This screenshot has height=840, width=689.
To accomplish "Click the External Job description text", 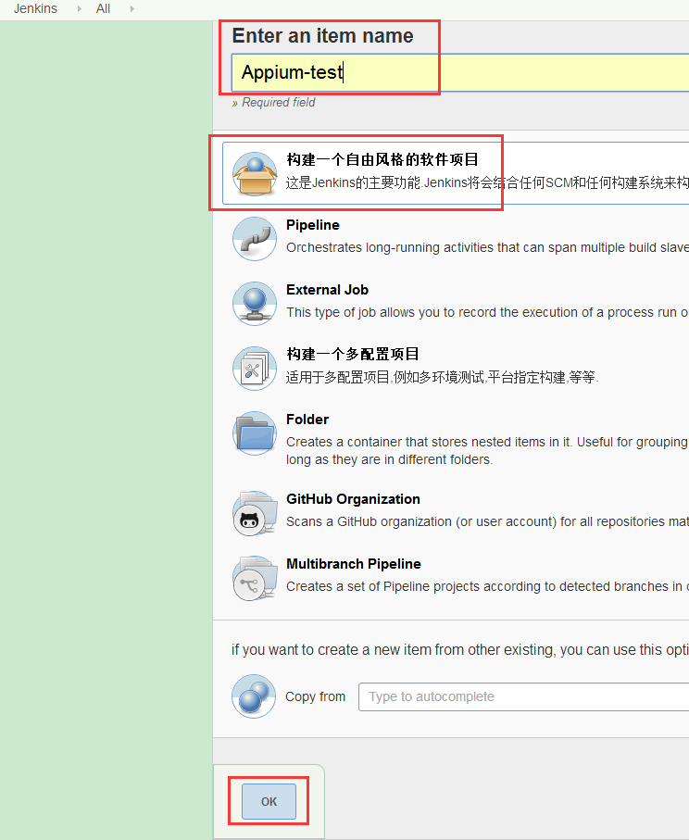I will coord(487,312).
